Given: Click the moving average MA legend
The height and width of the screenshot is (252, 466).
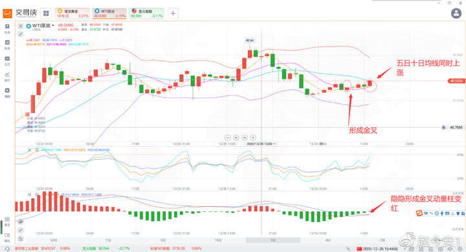Looking at the screenshot, I should coord(58,44).
